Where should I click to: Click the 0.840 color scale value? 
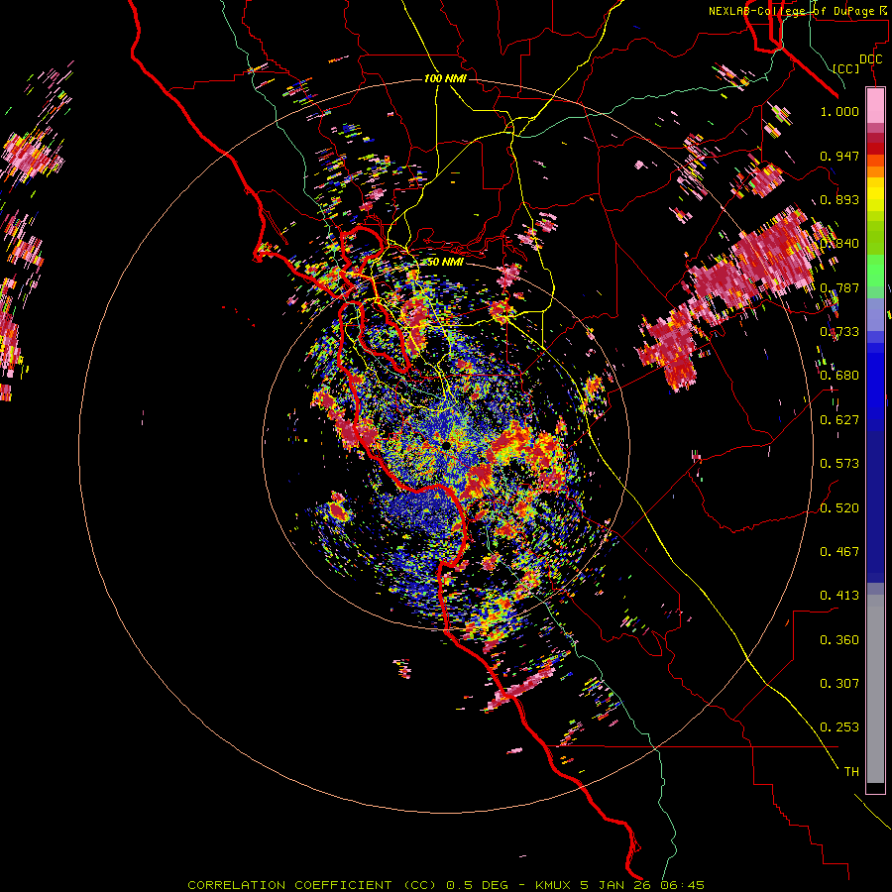click(839, 244)
